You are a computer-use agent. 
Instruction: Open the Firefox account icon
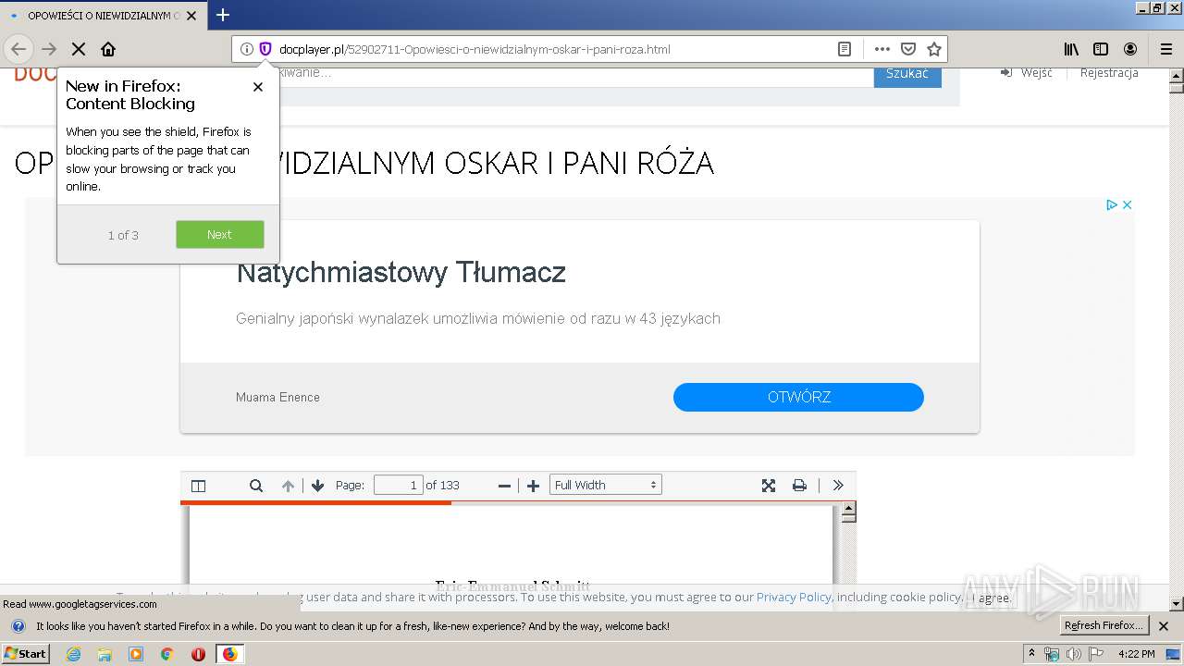(x=1130, y=49)
